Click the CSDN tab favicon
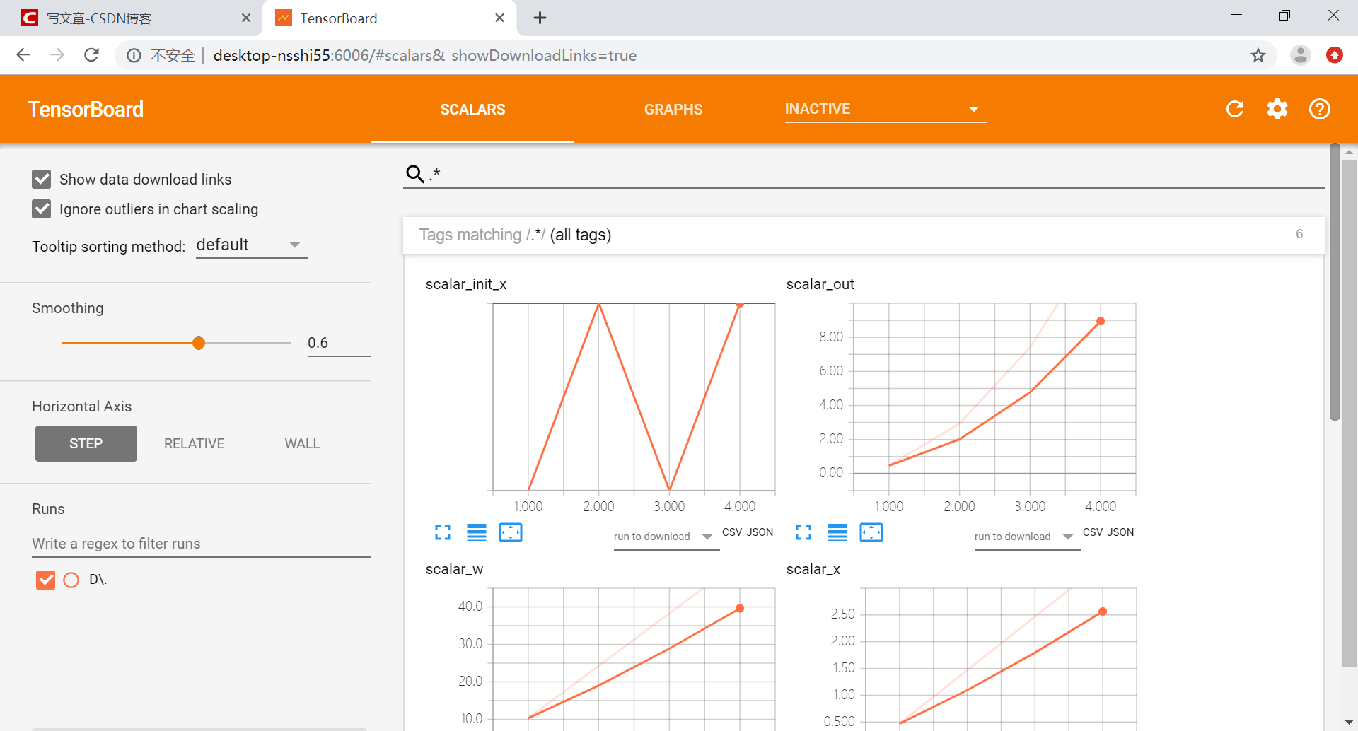This screenshot has width=1358, height=731. (x=30, y=18)
